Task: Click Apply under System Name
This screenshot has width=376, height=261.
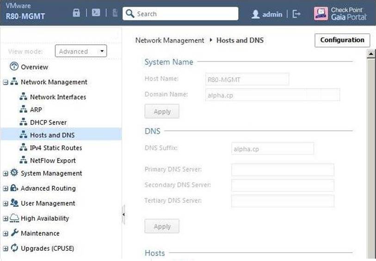Action: click(162, 111)
